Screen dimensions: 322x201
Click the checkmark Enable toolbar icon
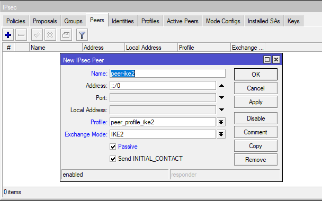(x=37, y=35)
